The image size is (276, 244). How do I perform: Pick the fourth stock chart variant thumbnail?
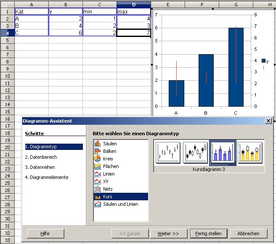[x=250, y=152]
